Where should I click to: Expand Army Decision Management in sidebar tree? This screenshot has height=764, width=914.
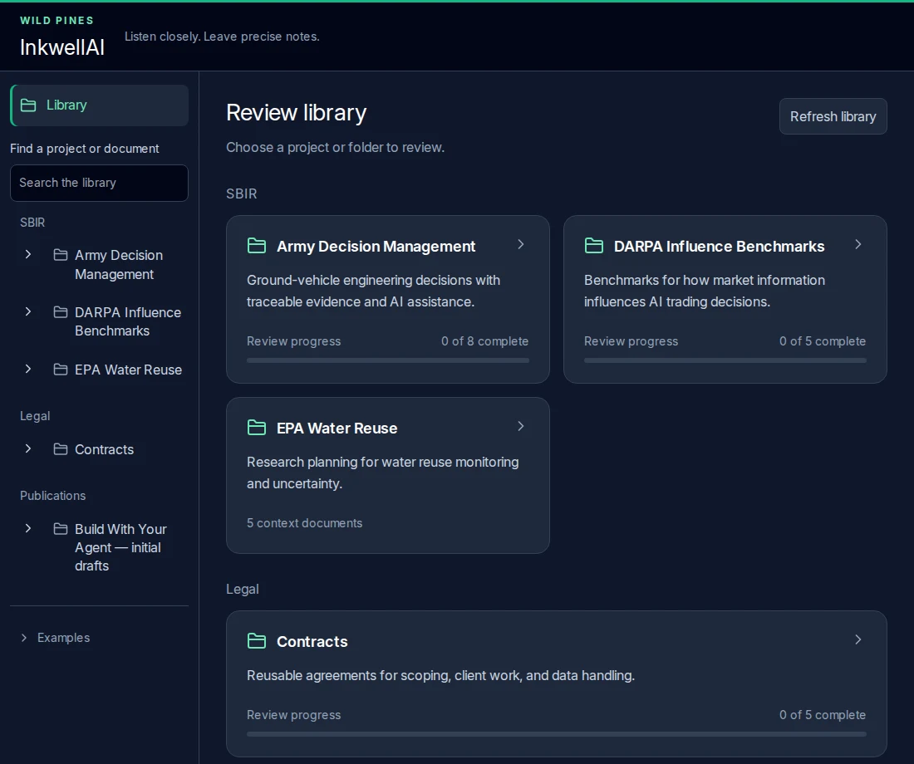(x=28, y=254)
